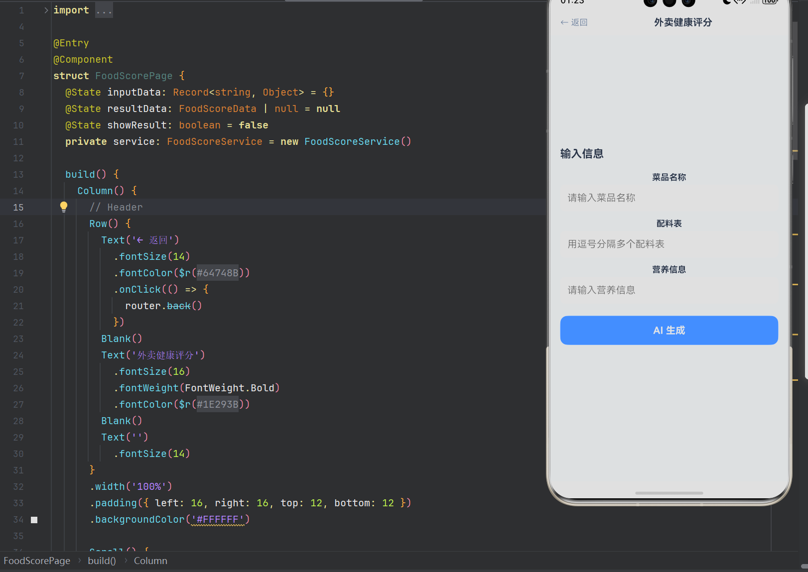The width and height of the screenshot is (808, 572).
Task: Click the #1E293B color value in code
Action: [218, 404]
